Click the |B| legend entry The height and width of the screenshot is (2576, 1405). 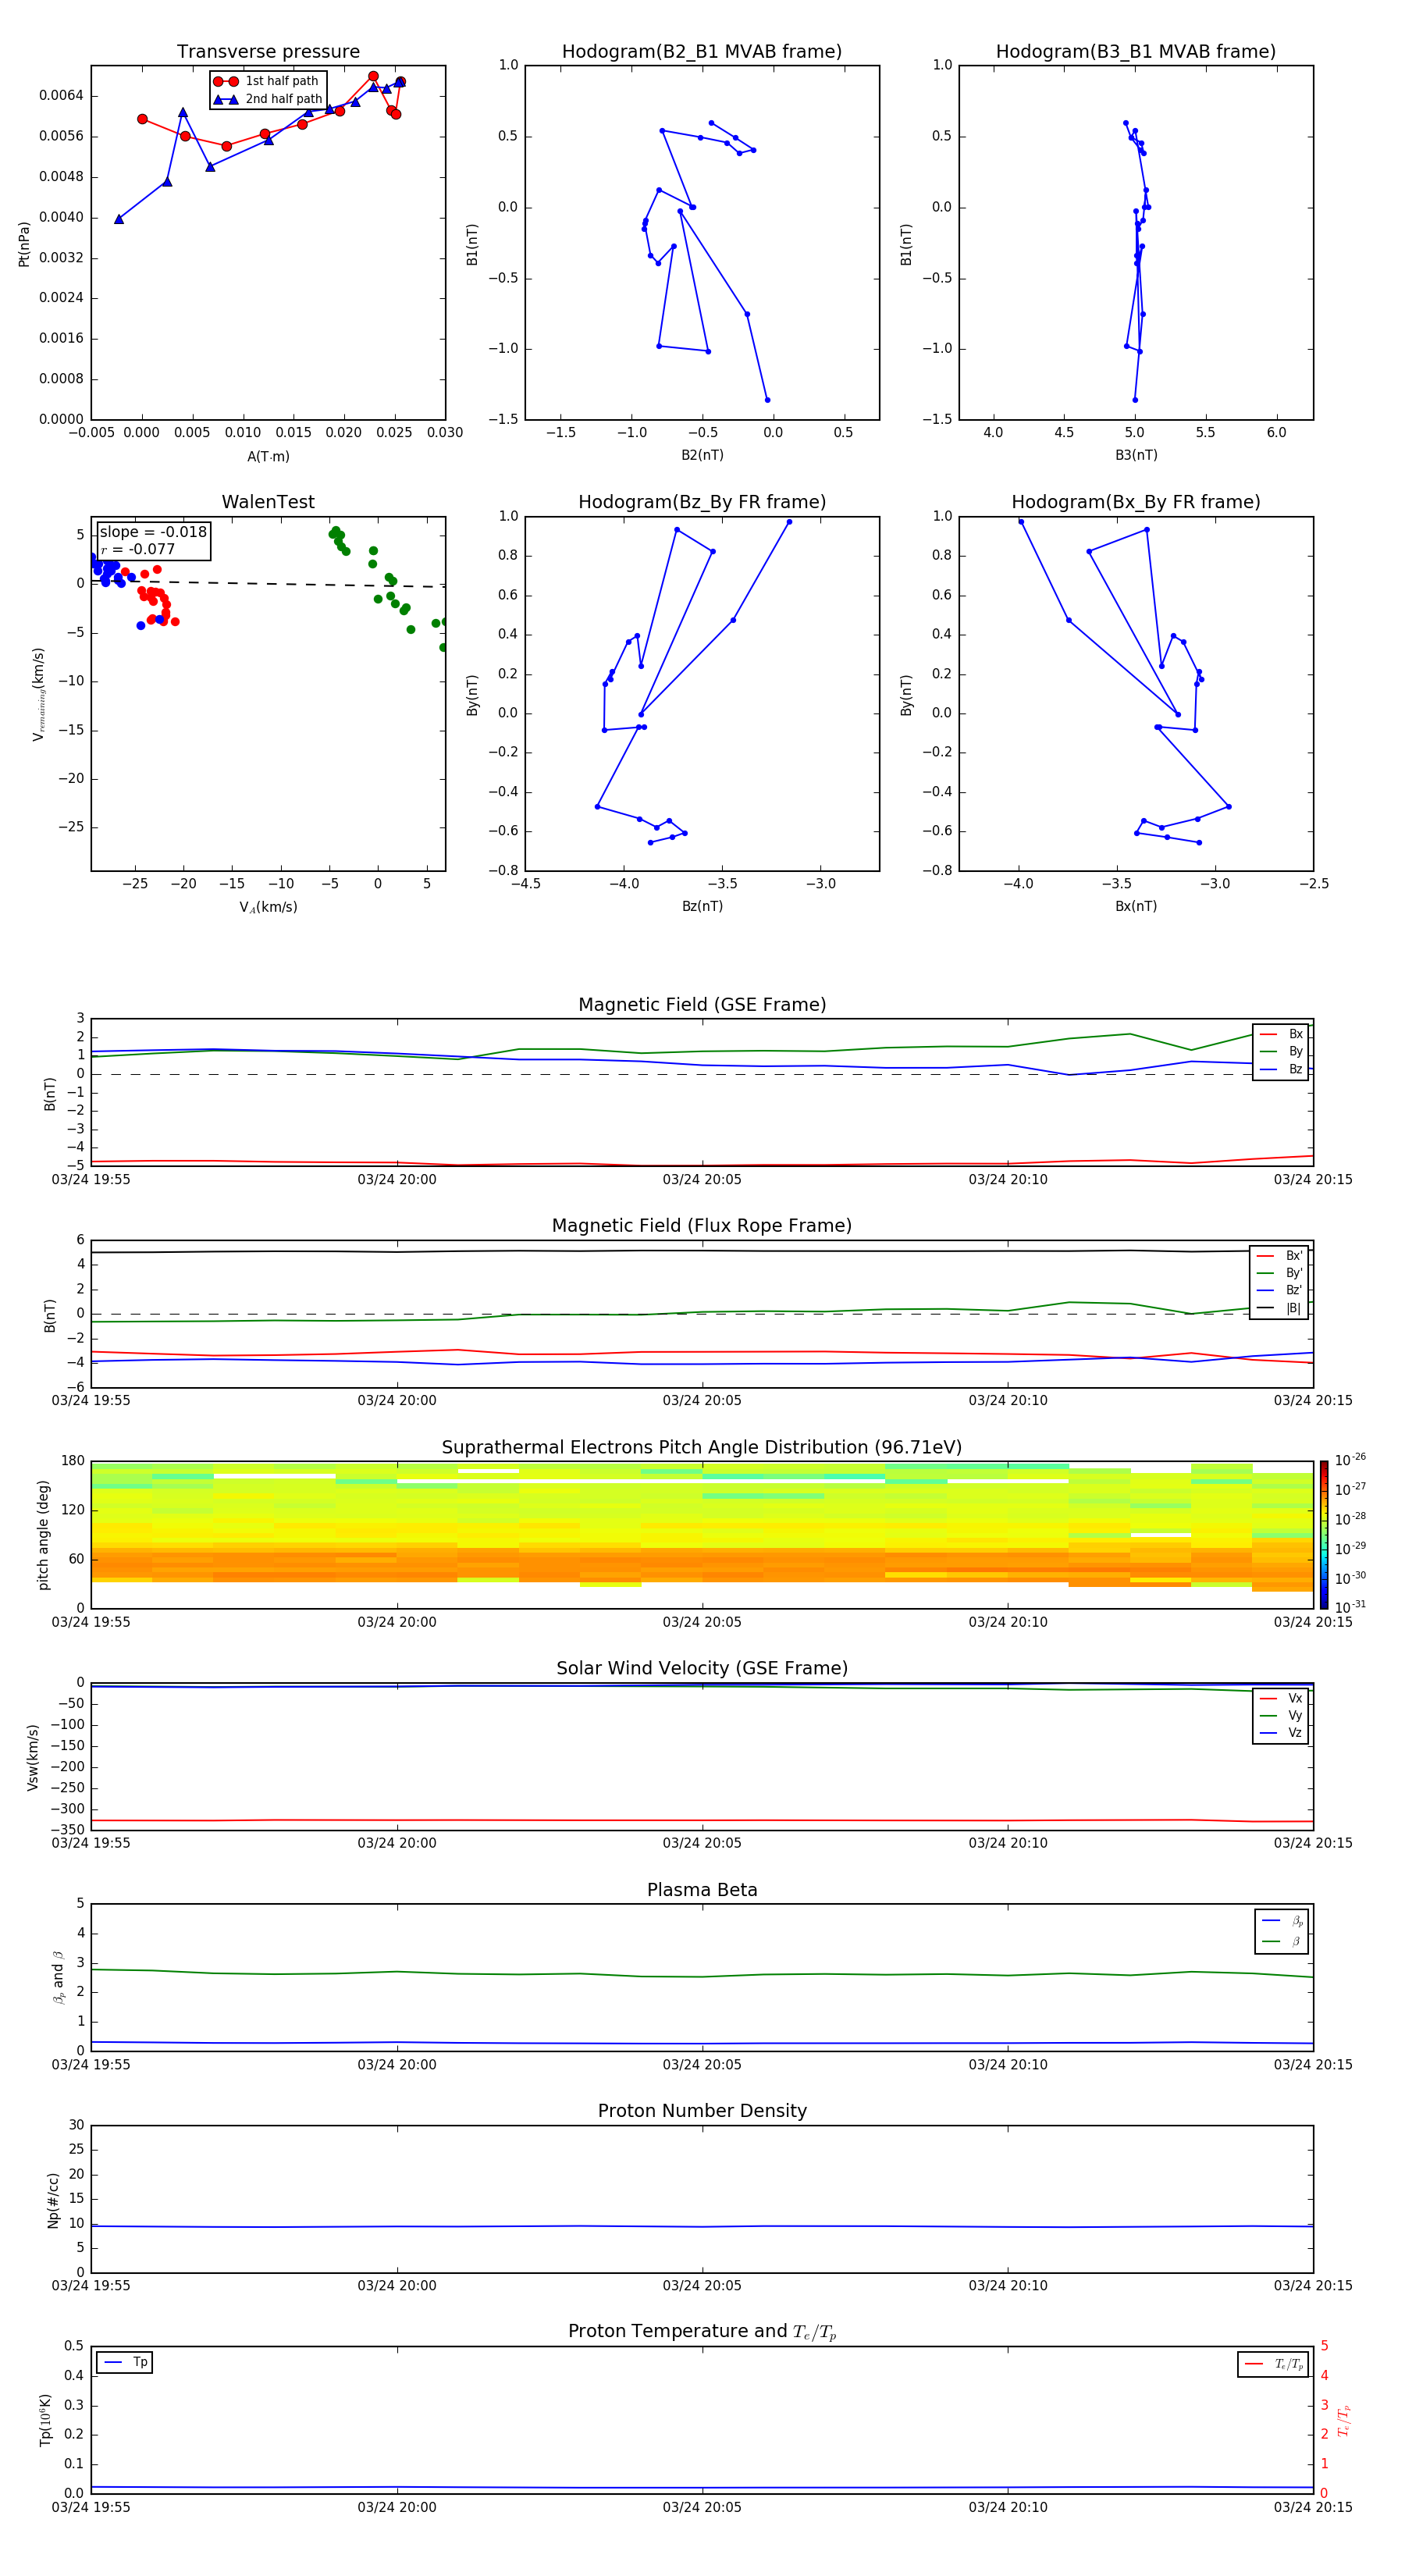pos(1280,1308)
